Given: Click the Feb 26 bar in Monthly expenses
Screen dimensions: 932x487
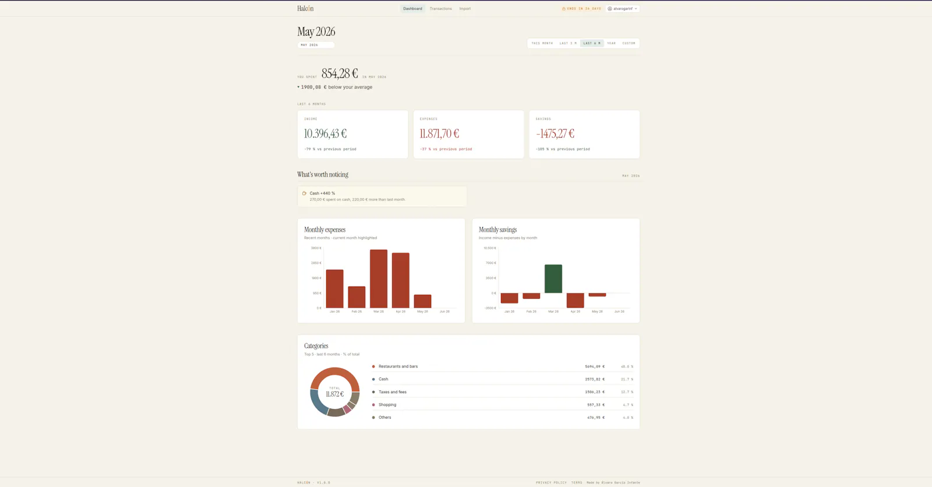Looking at the screenshot, I should [356, 297].
